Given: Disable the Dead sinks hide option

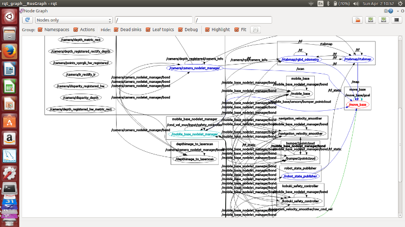Looking at the screenshot, I should (117, 30).
